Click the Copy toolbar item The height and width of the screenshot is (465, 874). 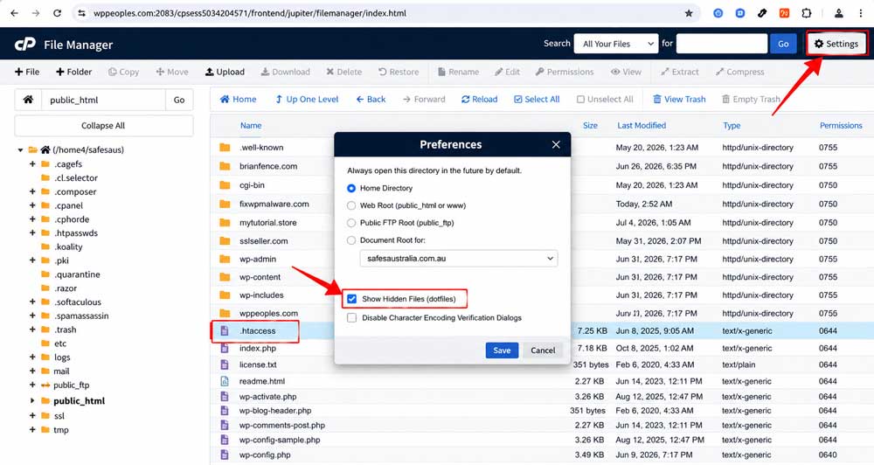tap(124, 72)
